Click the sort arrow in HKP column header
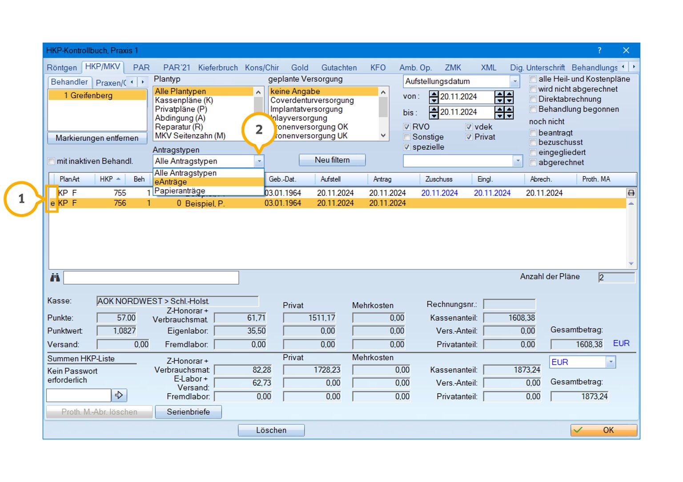This screenshot has height=482, width=683. [118, 179]
